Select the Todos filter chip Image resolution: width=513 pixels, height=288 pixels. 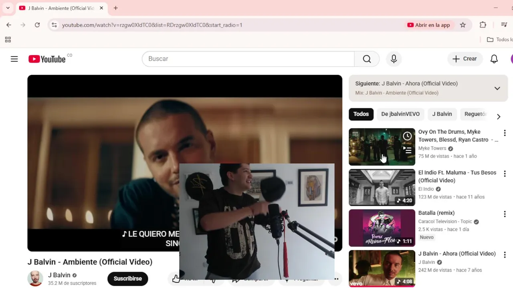(361, 114)
